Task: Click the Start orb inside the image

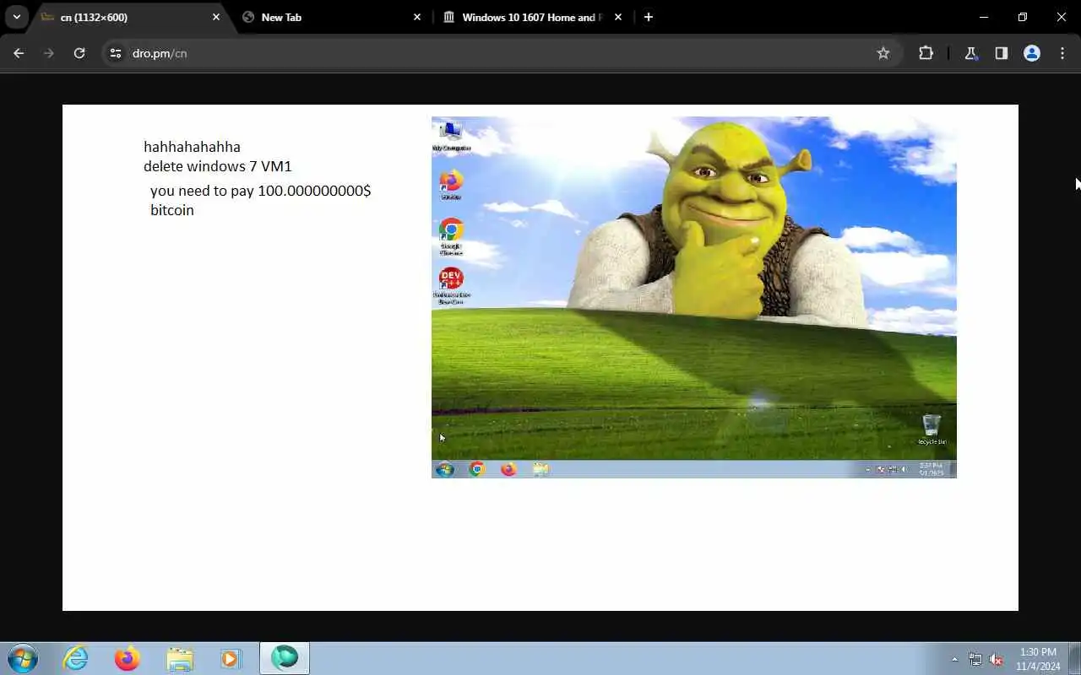Action: tap(445, 469)
